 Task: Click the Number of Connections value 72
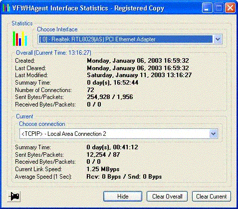90,90
